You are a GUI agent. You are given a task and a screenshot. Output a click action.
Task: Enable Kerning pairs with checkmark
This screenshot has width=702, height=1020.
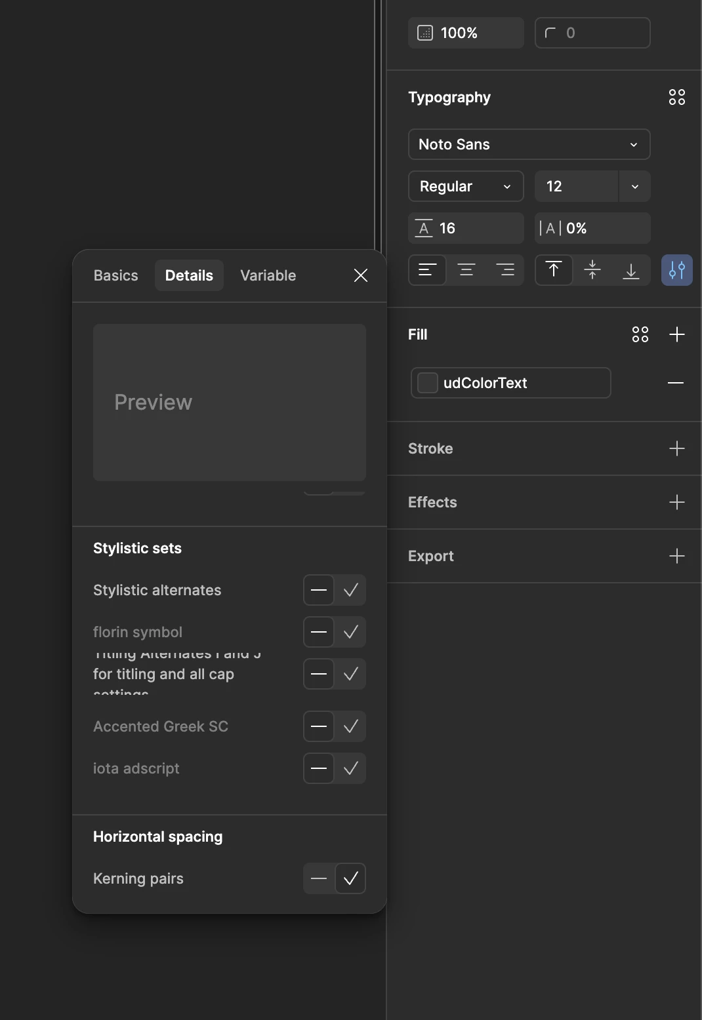pyautogui.click(x=350, y=878)
